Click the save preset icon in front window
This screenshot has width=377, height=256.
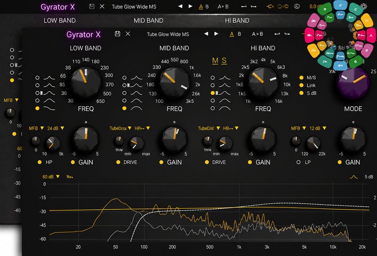point(117,34)
